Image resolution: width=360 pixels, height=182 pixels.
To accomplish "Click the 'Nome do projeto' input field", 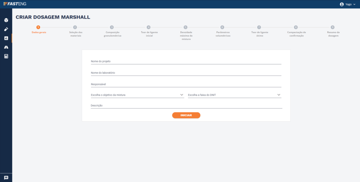I will pyautogui.click(x=186, y=61).
